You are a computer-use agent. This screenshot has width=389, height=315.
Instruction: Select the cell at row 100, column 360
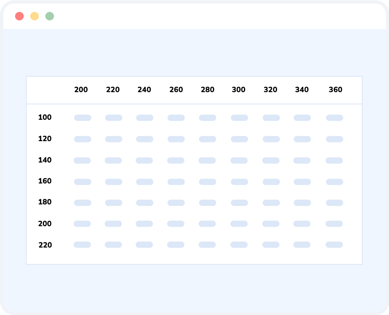335,118
